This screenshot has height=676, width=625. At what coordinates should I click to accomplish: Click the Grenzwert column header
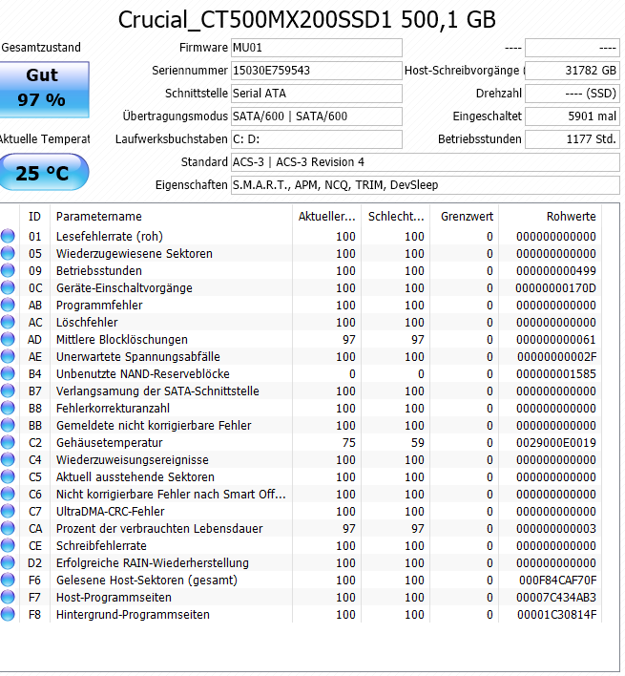[x=465, y=216]
